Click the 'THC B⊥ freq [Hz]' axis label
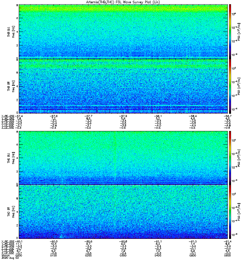 [11, 158]
